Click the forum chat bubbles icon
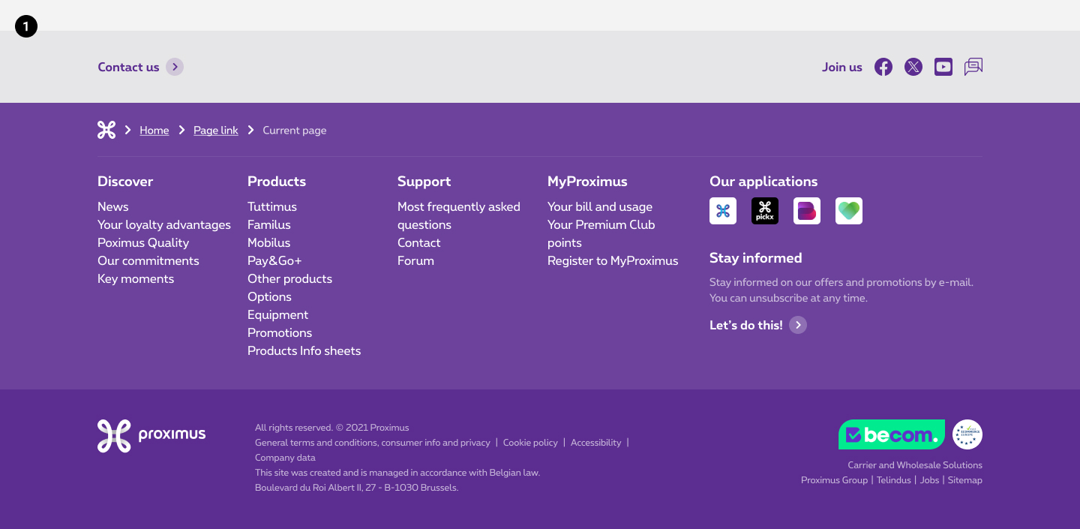Viewport: 1080px width, 529px height. click(x=973, y=67)
